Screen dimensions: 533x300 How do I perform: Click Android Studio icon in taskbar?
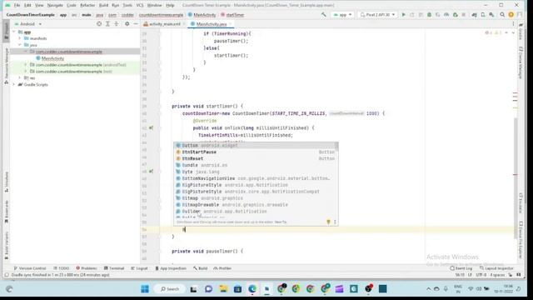[266, 289]
